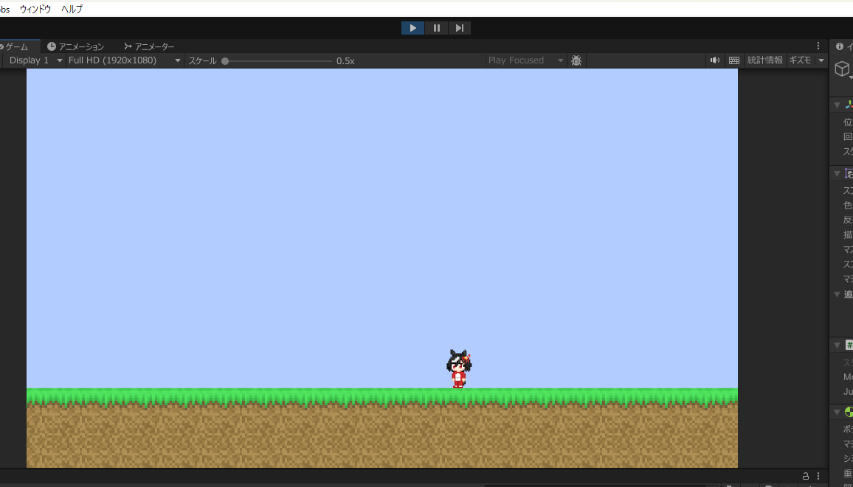
Task: Collapse the Transform component foldout
Action: coord(838,105)
